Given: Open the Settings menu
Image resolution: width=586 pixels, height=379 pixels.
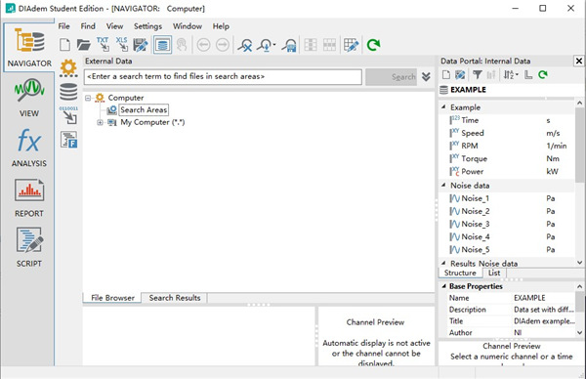Looking at the screenshot, I should [x=148, y=26].
